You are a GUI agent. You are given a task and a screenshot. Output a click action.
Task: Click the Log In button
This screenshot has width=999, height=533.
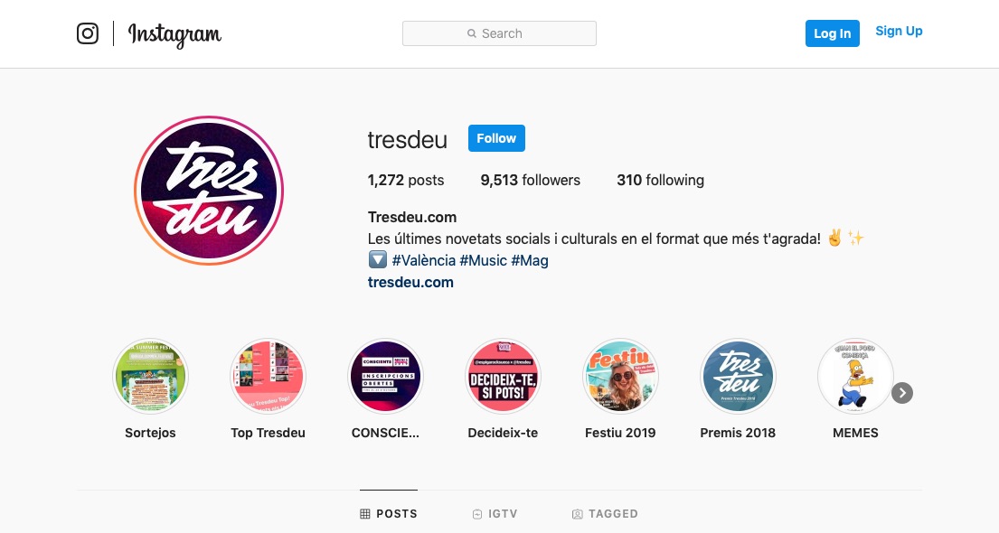(832, 33)
